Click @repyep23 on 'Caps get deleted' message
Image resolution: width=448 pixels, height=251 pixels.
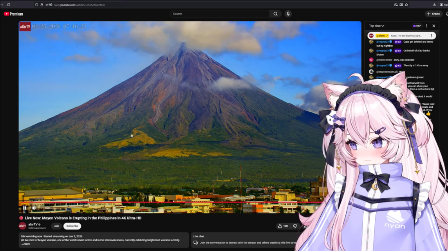(382, 42)
